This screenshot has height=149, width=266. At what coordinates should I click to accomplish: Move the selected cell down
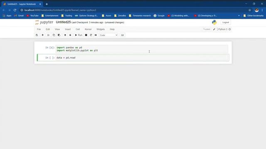(70, 35)
